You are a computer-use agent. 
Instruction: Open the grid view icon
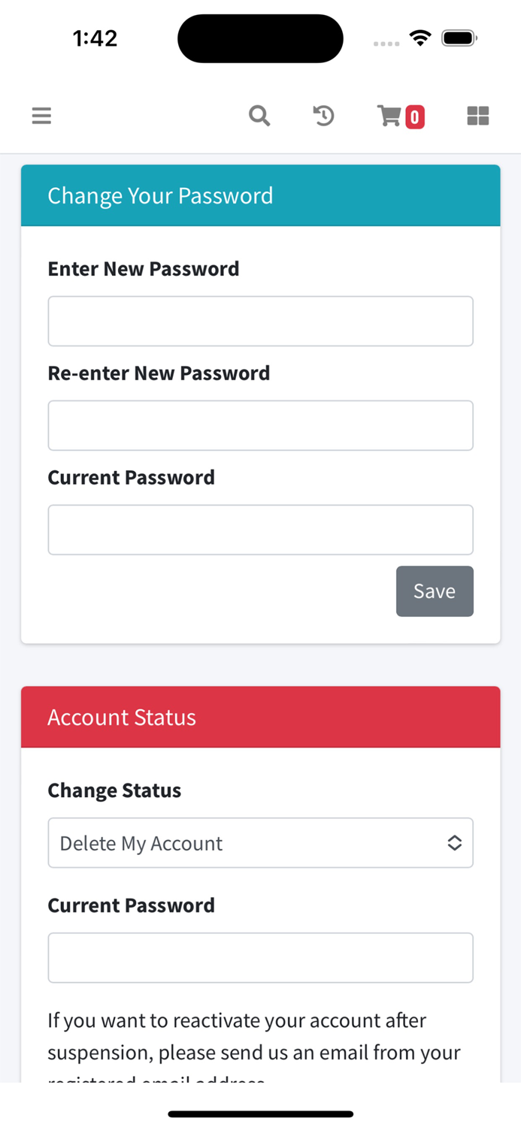[x=478, y=116]
